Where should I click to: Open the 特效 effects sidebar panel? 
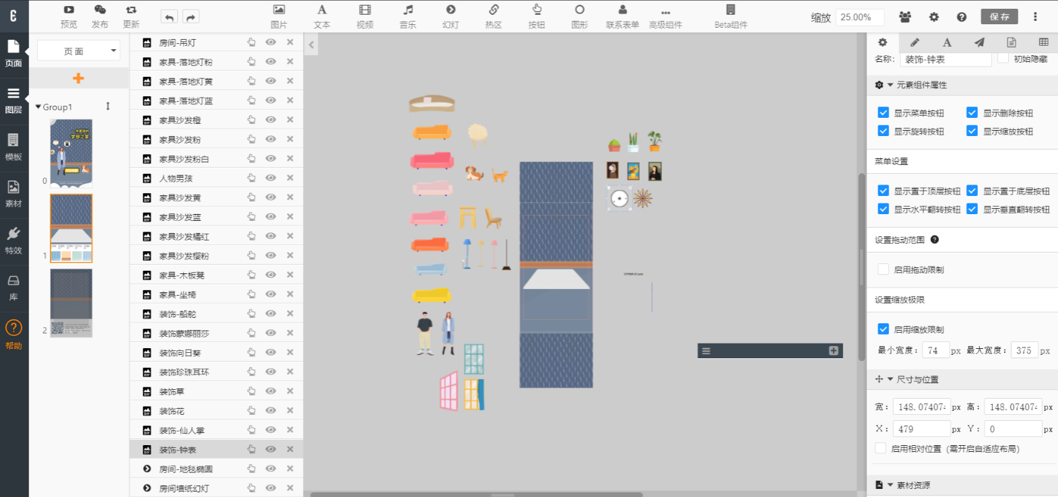[13, 240]
